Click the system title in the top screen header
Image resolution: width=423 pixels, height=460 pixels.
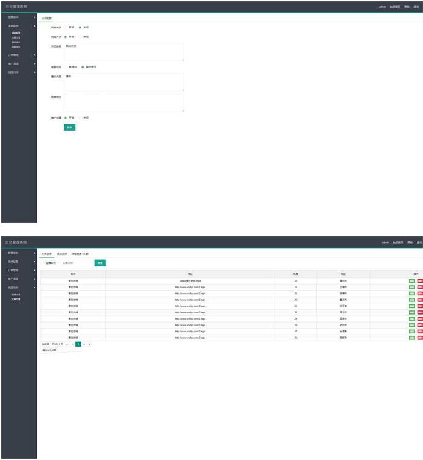click(x=16, y=7)
